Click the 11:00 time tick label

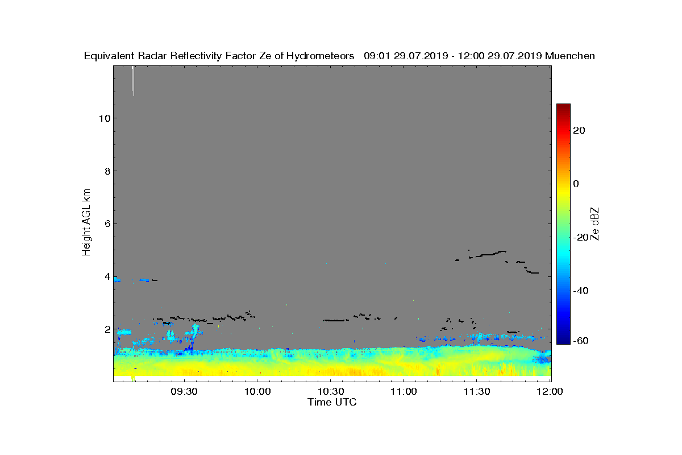click(x=403, y=391)
